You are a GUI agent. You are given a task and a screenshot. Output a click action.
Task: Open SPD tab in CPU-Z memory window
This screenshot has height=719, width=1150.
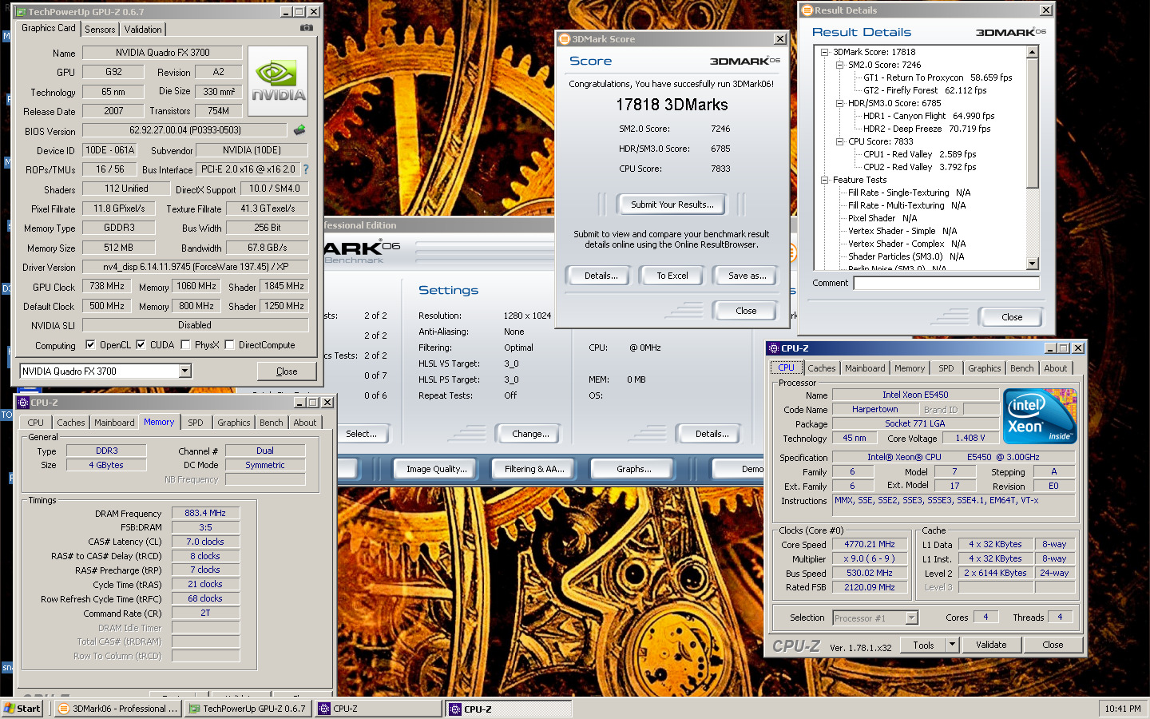[196, 423]
